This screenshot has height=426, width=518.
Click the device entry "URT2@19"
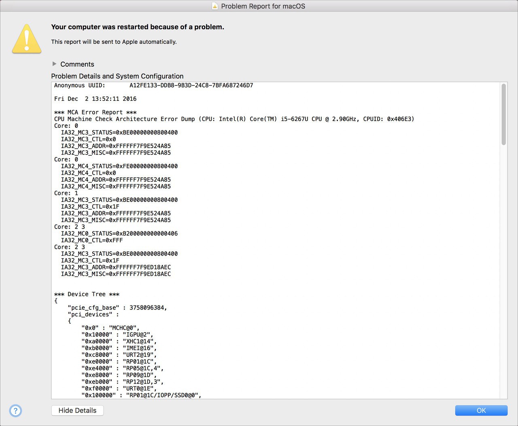click(x=119, y=355)
